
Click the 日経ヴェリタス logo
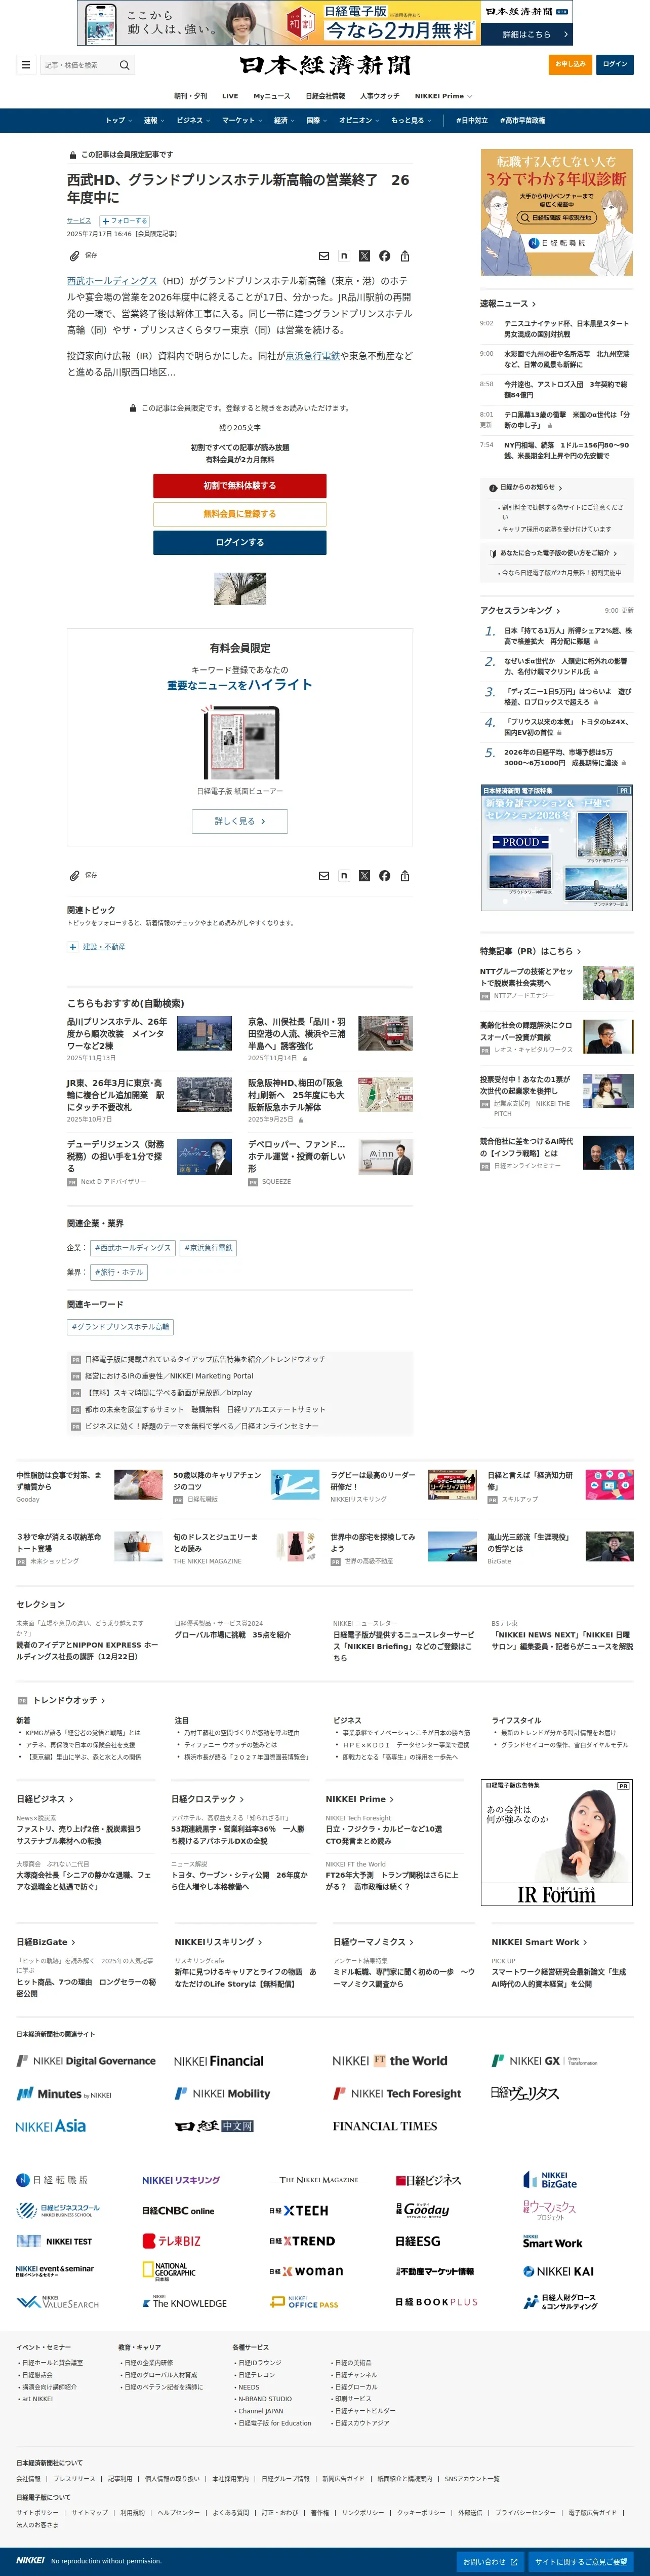pos(525,2093)
